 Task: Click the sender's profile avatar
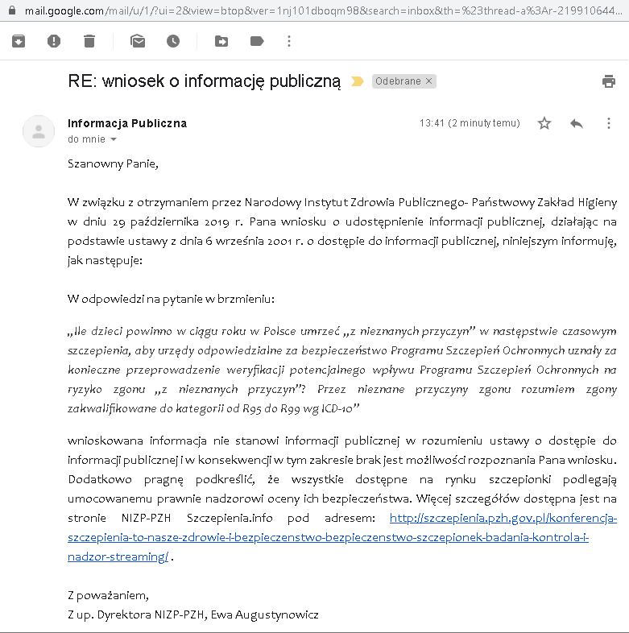39,131
